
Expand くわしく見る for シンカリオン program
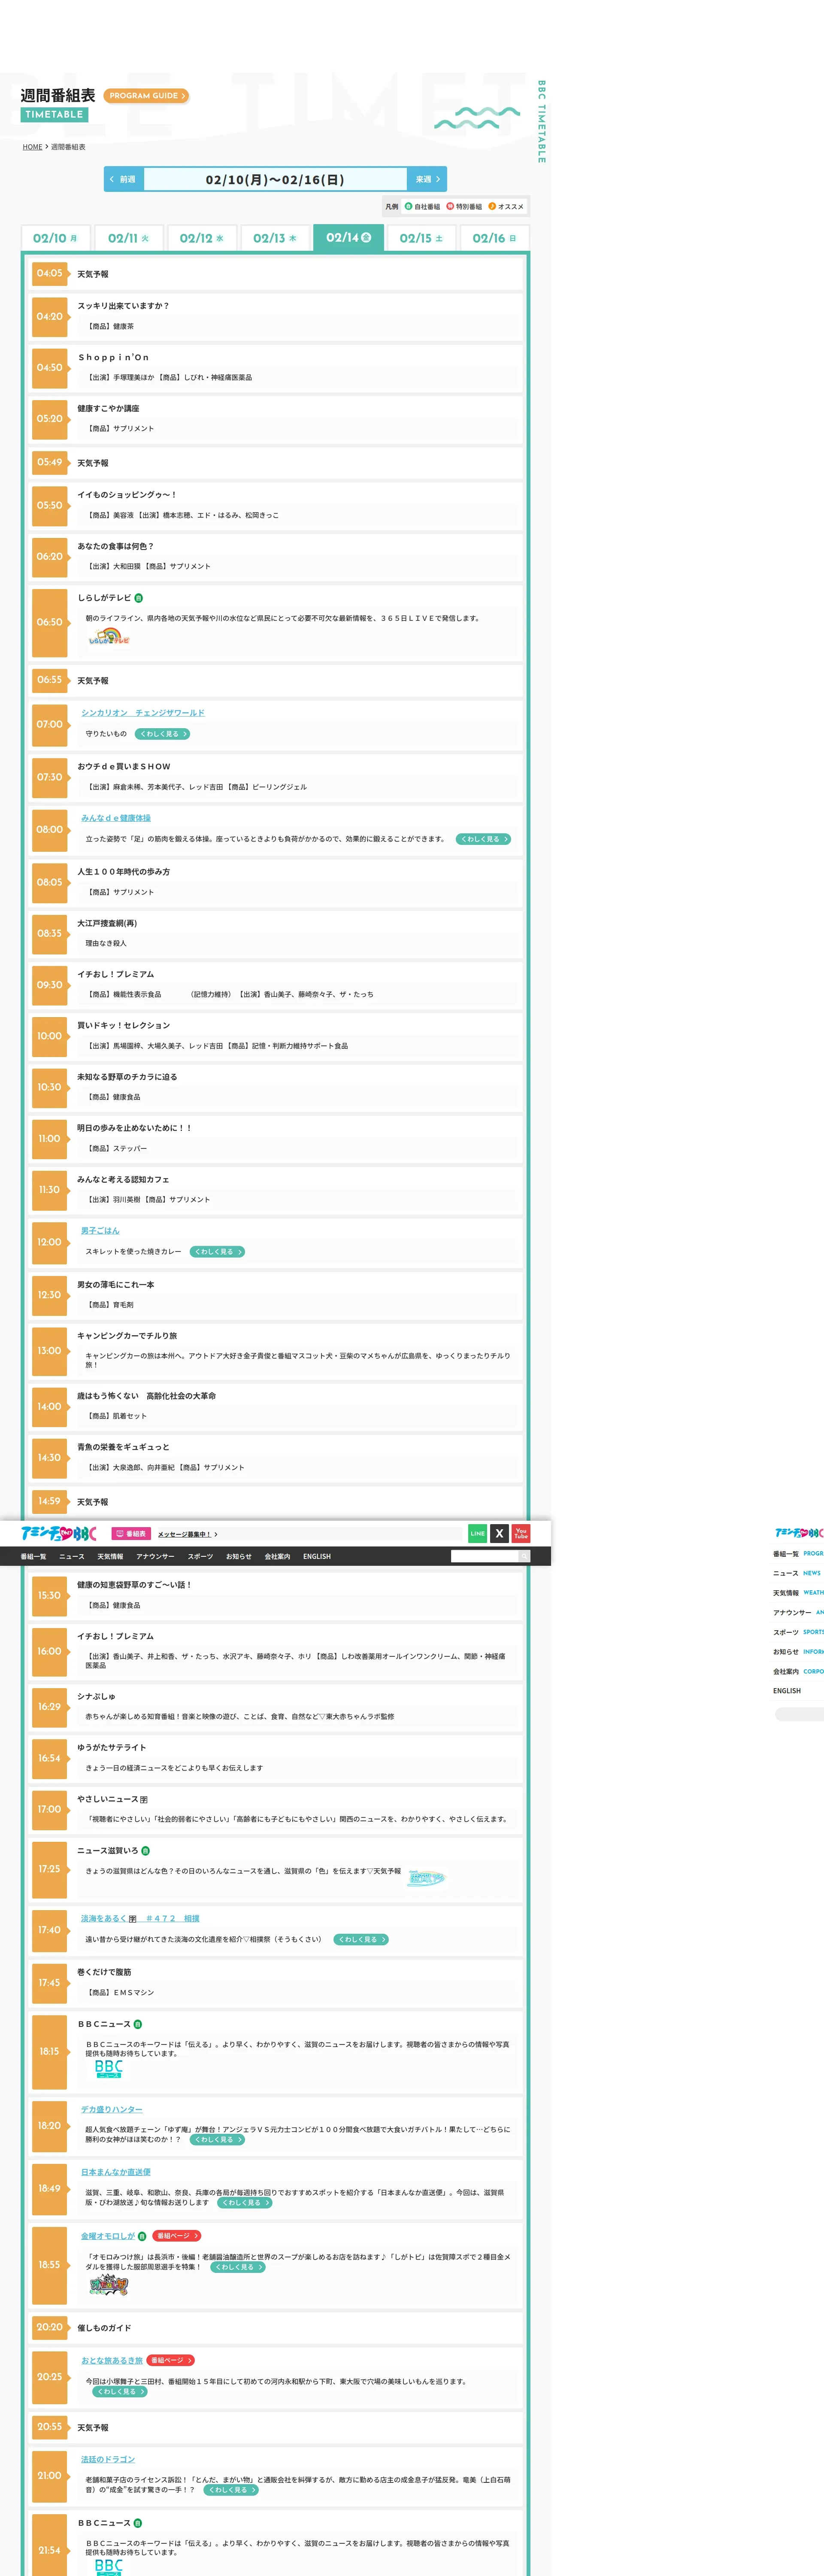click(x=162, y=734)
